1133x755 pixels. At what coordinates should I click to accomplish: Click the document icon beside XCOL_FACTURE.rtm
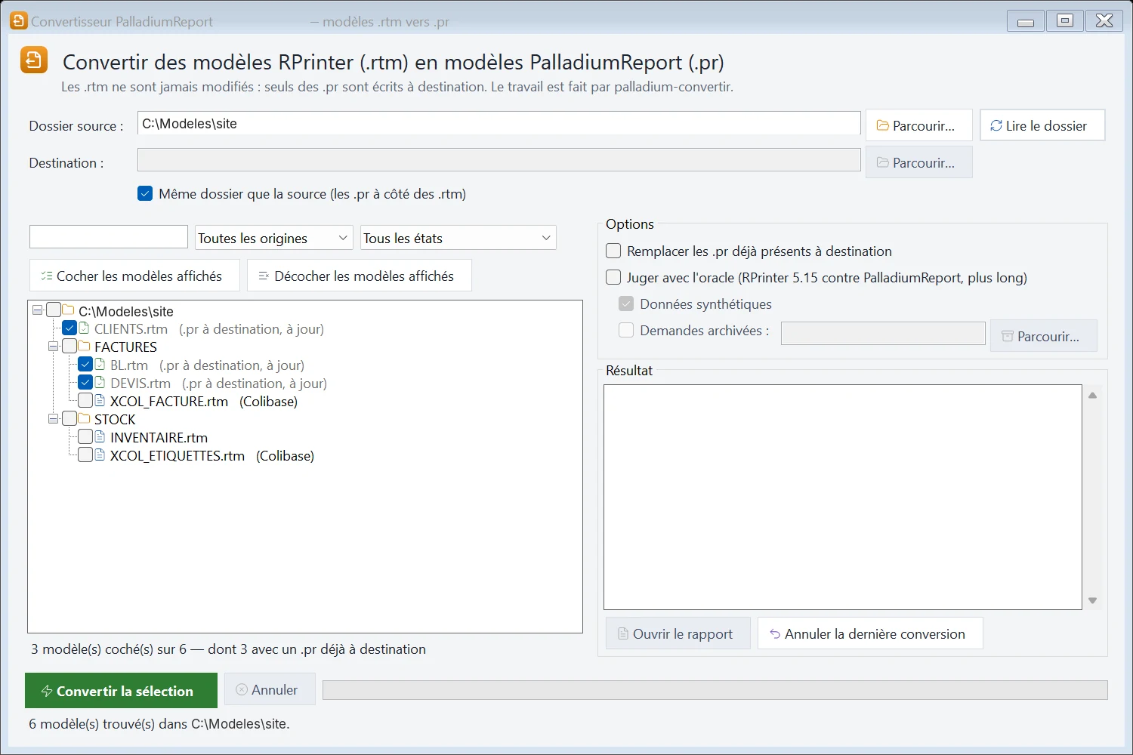coord(100,401)
